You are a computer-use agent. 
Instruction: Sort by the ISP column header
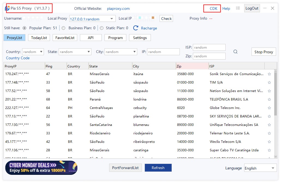click(236, 66)
